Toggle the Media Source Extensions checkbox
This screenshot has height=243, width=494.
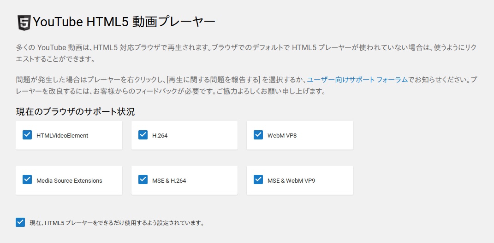click(27, 180)
